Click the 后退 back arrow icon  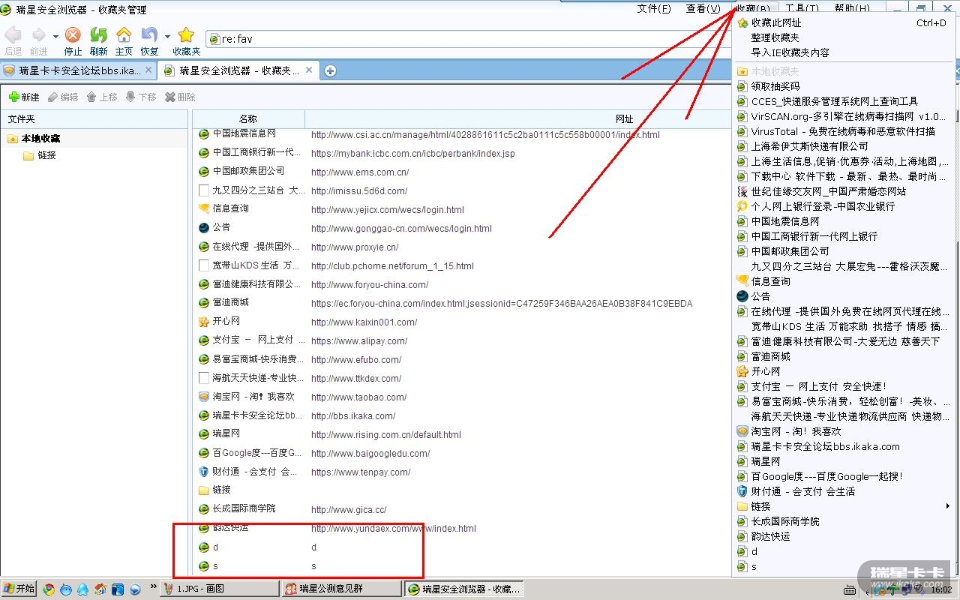(x=13, y=35)
